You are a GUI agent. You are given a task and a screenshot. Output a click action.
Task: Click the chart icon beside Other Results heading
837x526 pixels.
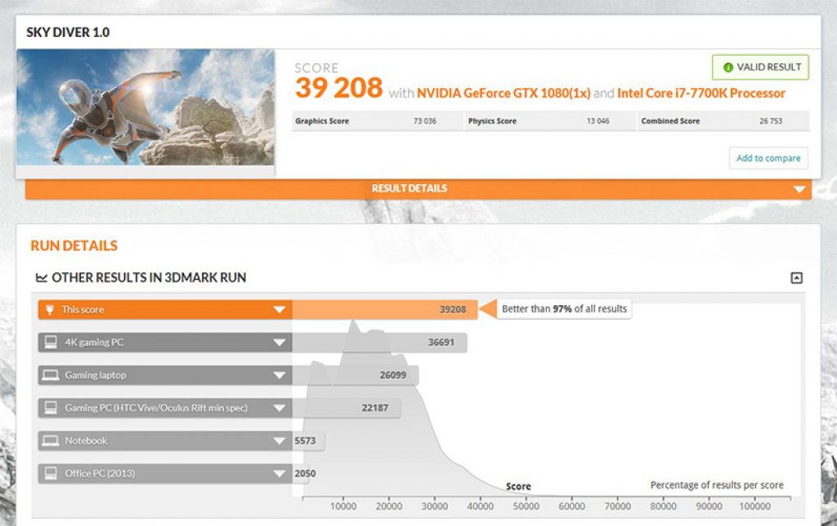(41, 277)
